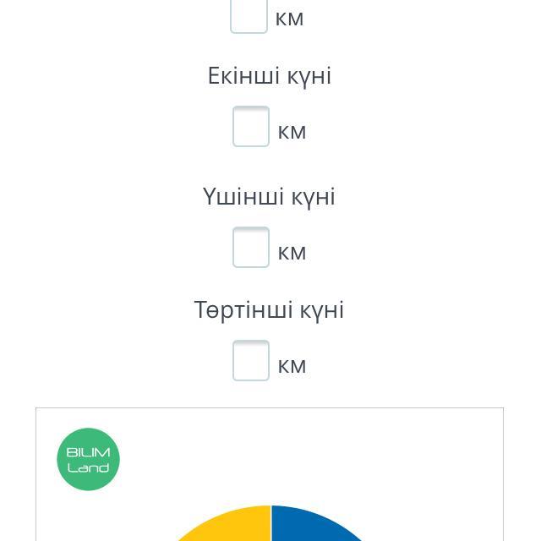Focus the Төртінші күні answer box
Screen dimensions: 541x541
[x=251, y=361]
